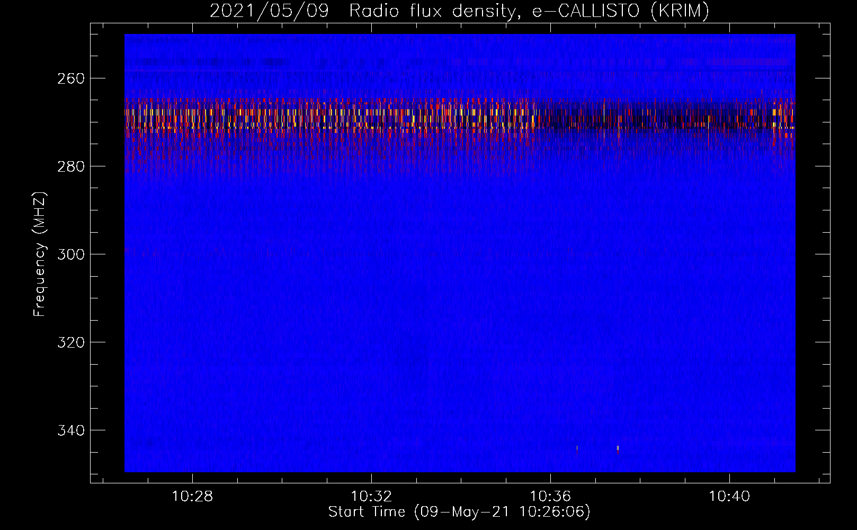Click the 10:40 time tick label
The width and height of the screenshot is (857, 530).
click(x=729, y=497)
